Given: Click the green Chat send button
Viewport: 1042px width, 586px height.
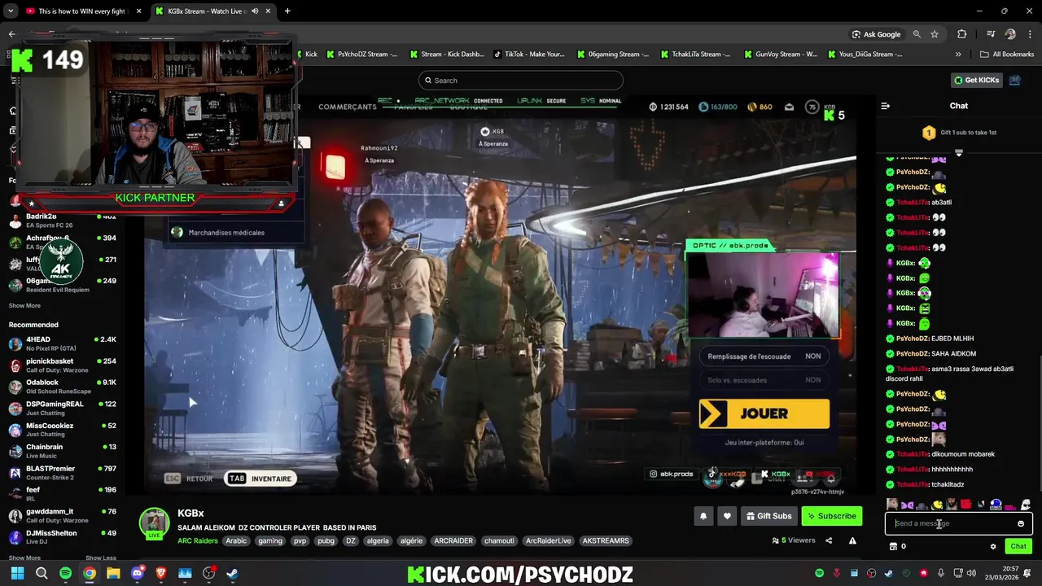Looking at the screenshot, I should point(1018,547).
